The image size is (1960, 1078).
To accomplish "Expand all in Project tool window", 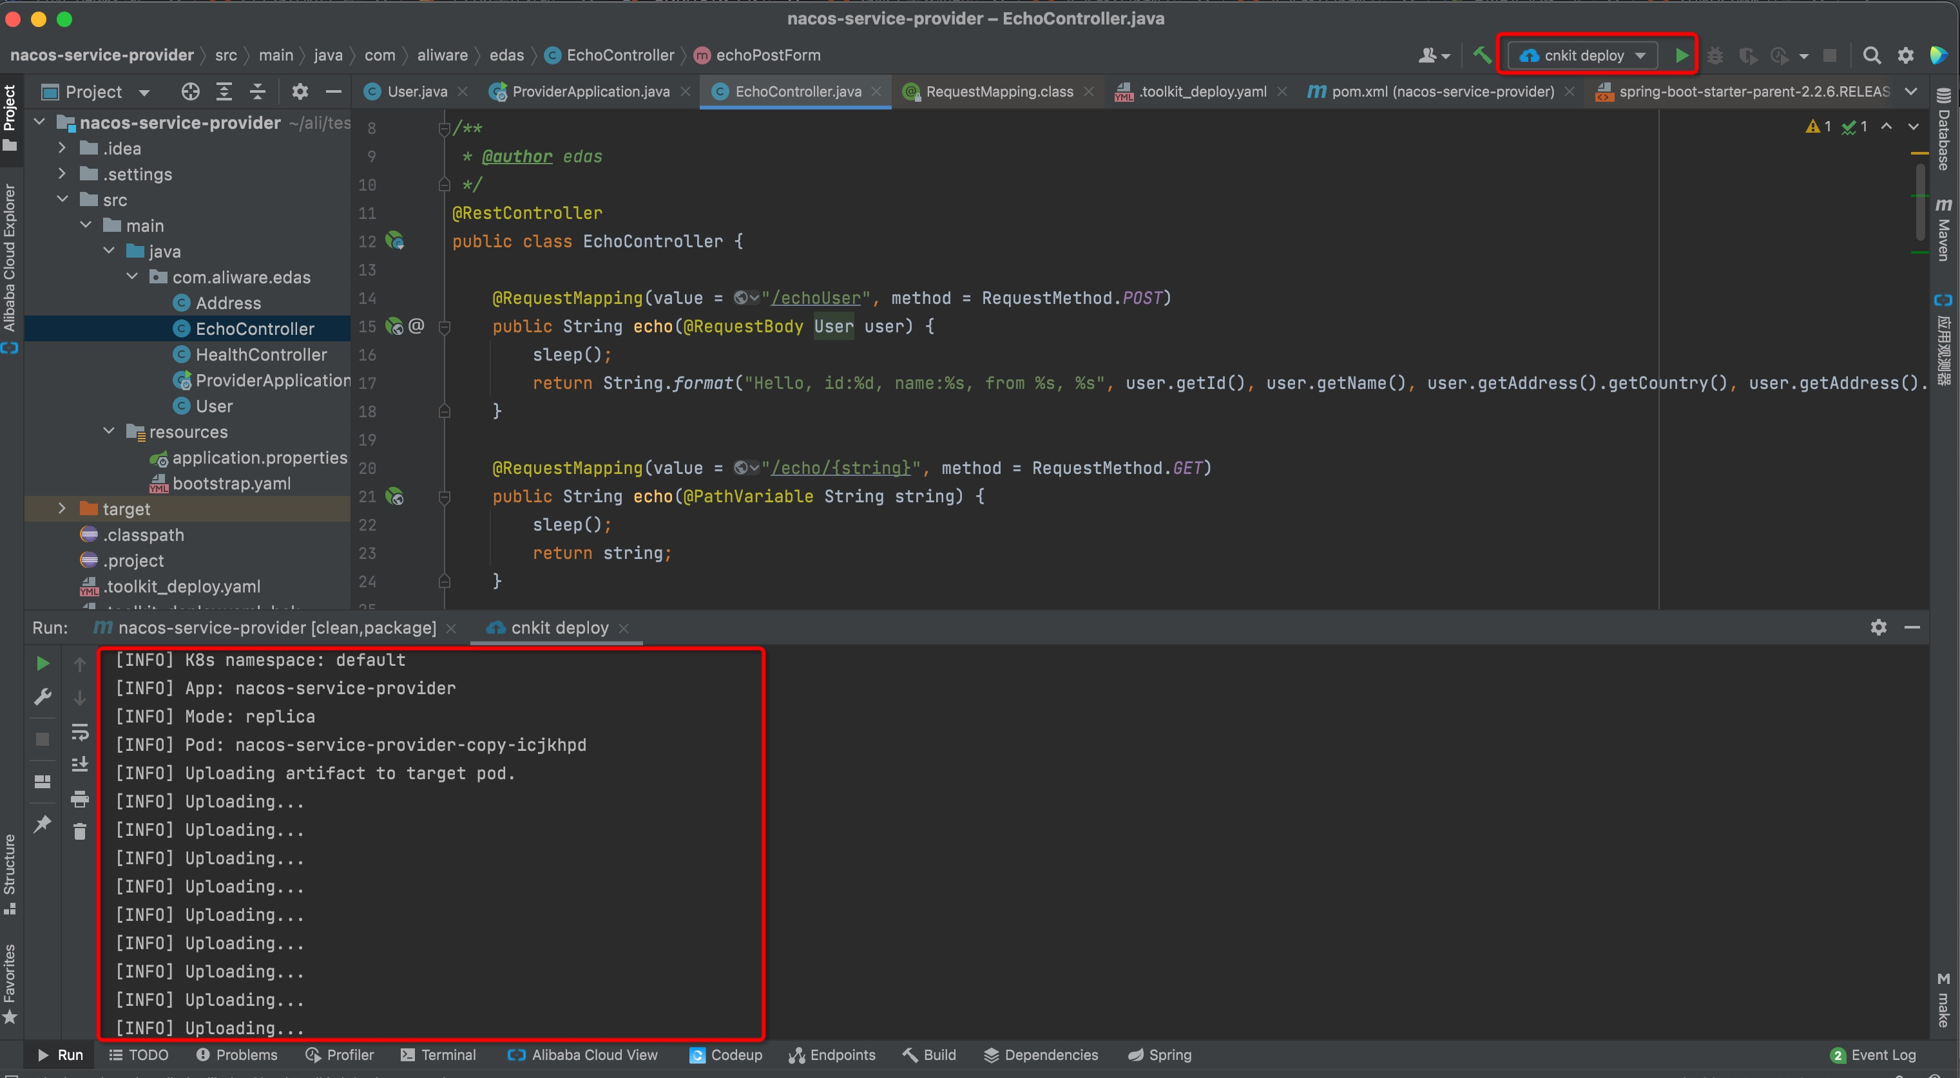I will (224, 92).
